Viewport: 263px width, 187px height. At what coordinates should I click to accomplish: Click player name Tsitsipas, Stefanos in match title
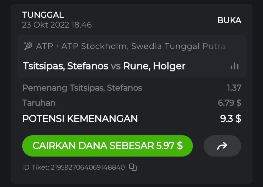[65, 66]
